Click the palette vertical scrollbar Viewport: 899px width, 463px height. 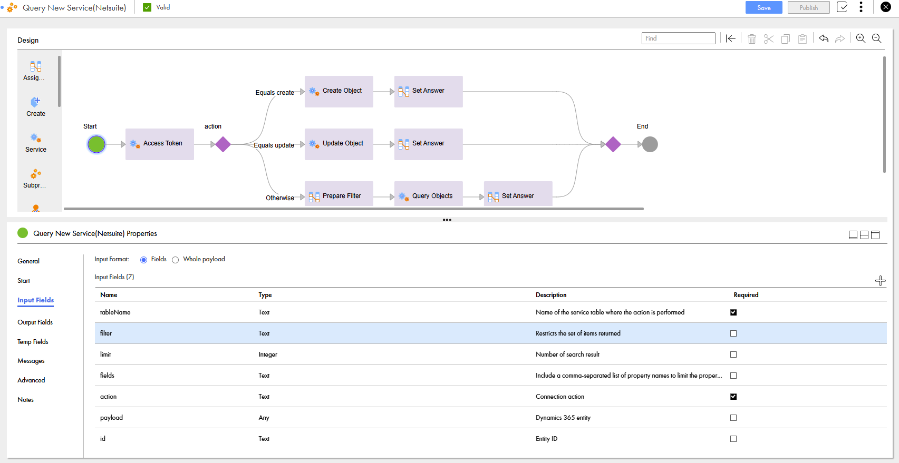[59, 81]
